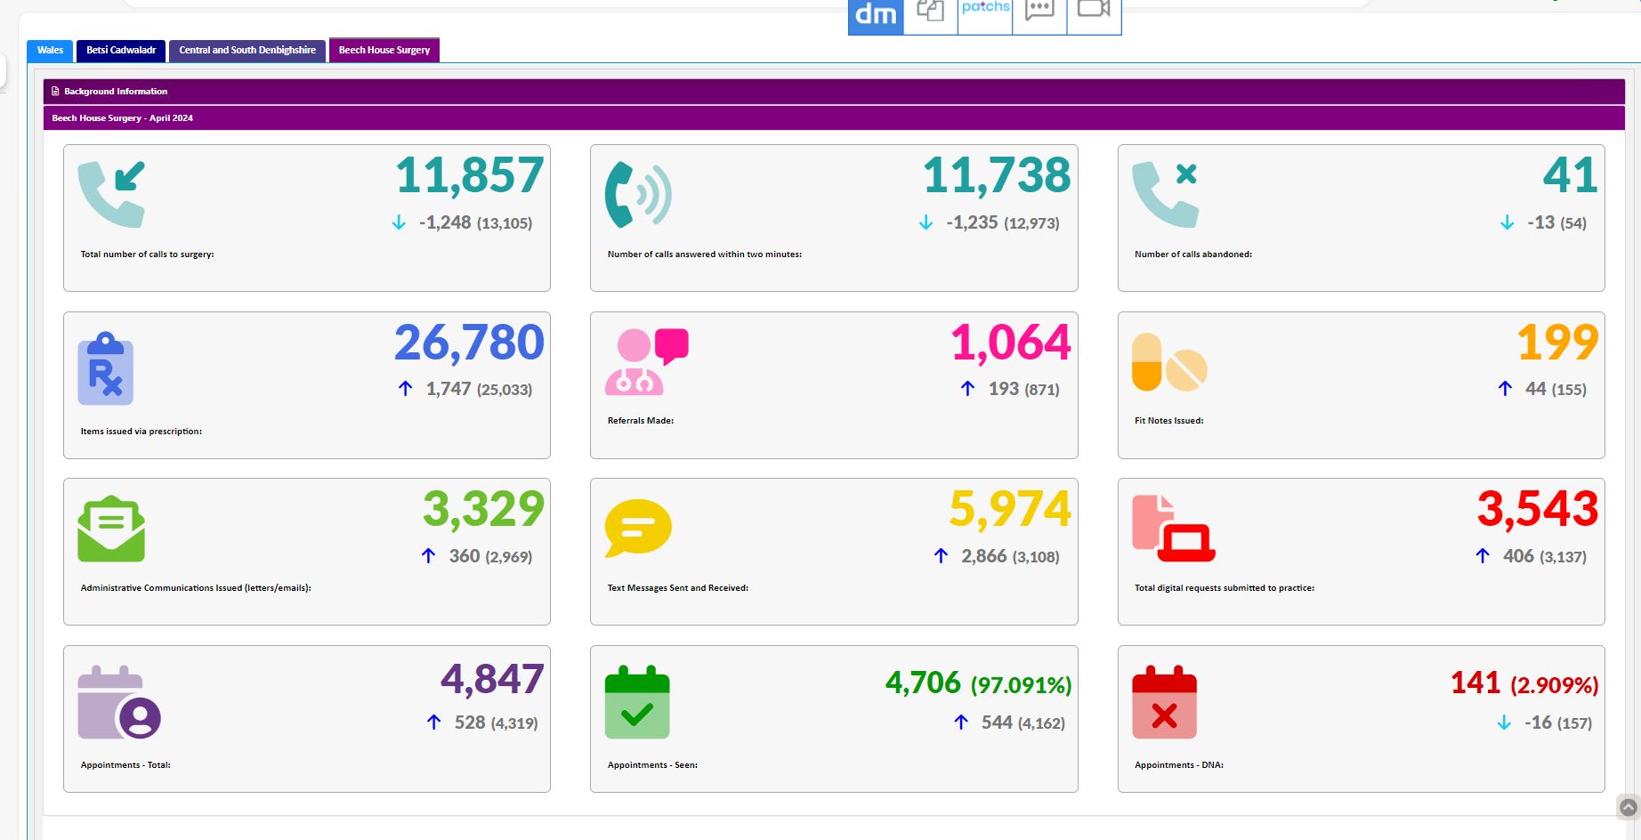The height and width of the screenshot is (840, 1641).
Task: Click the scroll-to-top arrow button
Action: point(1628,807)
